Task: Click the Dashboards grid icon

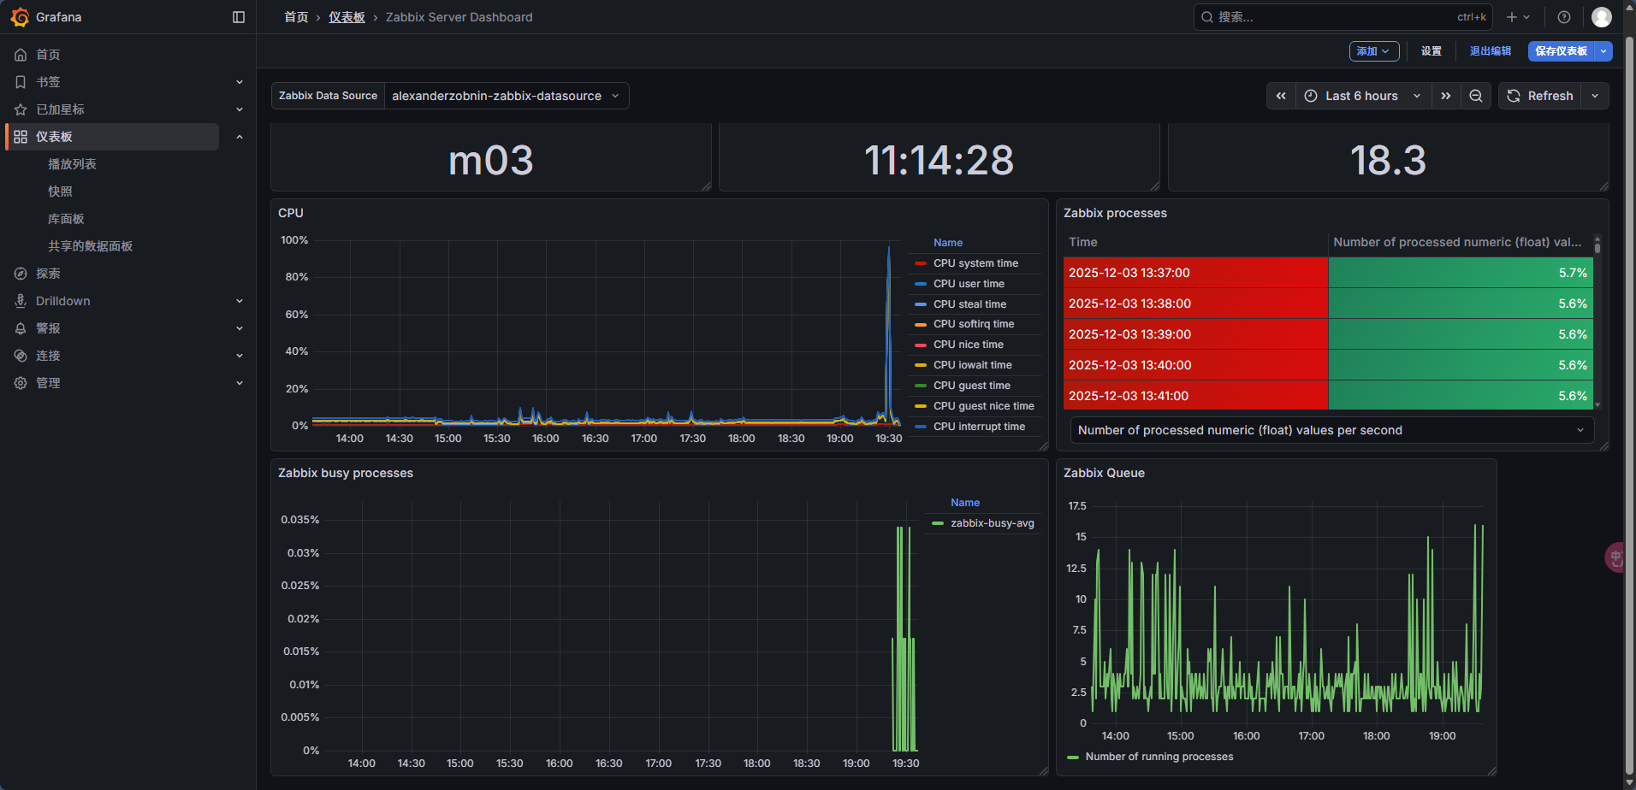Action: pyautogui.click(x=21, y=137)
